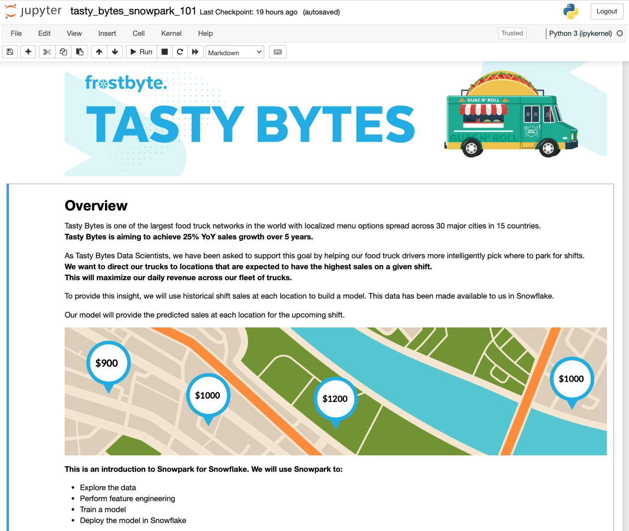
Task: Copy selected cells icon
Action: click(63, 52)
